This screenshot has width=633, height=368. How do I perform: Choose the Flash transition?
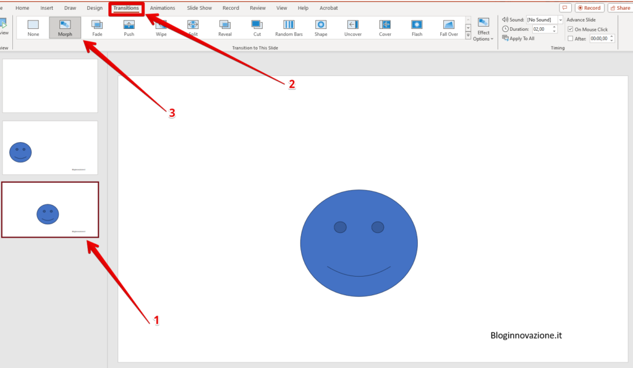point(417,28)
